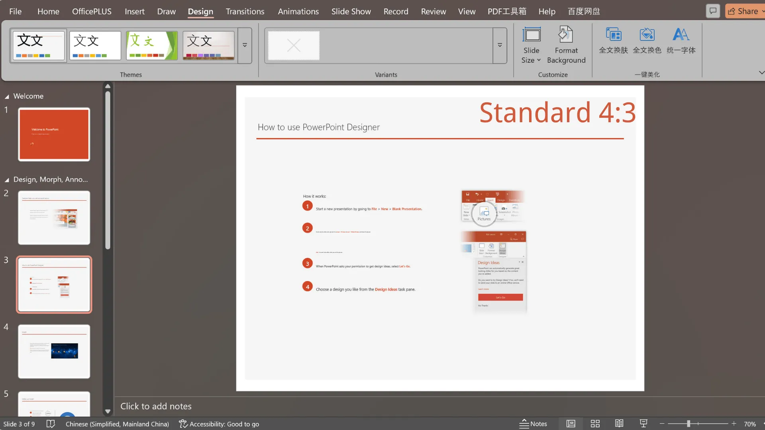Open the Record tab
This screenshot has width=765, height=430.
pyautogui.click(x=396, y=11)
